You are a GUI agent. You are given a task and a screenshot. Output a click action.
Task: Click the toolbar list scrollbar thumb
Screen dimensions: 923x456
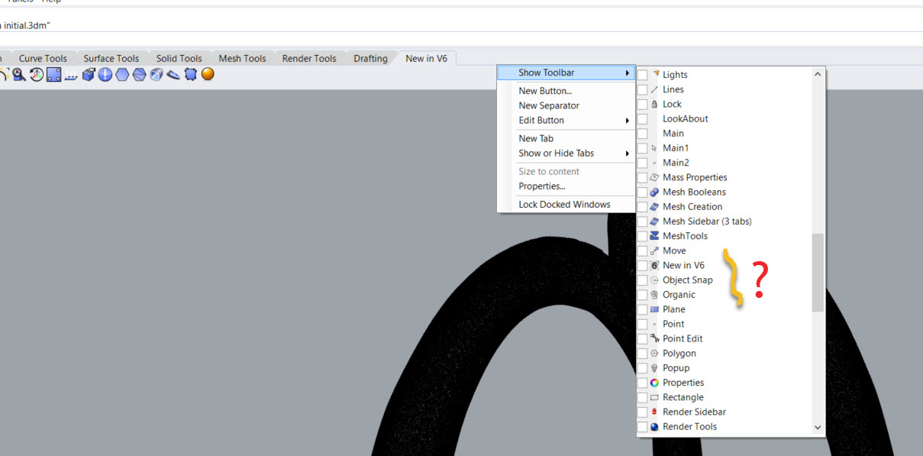818,272
